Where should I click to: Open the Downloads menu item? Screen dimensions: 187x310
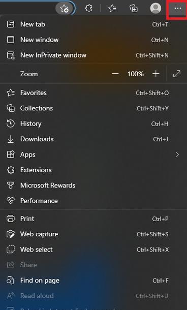click(93, 139)
